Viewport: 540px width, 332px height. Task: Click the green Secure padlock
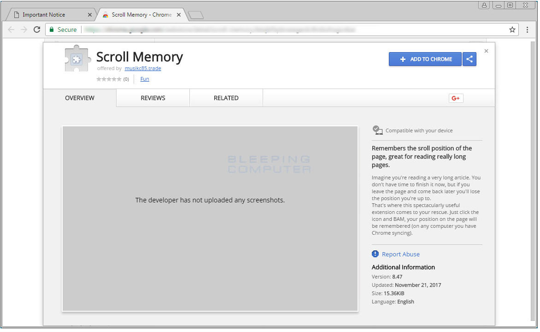52,30
